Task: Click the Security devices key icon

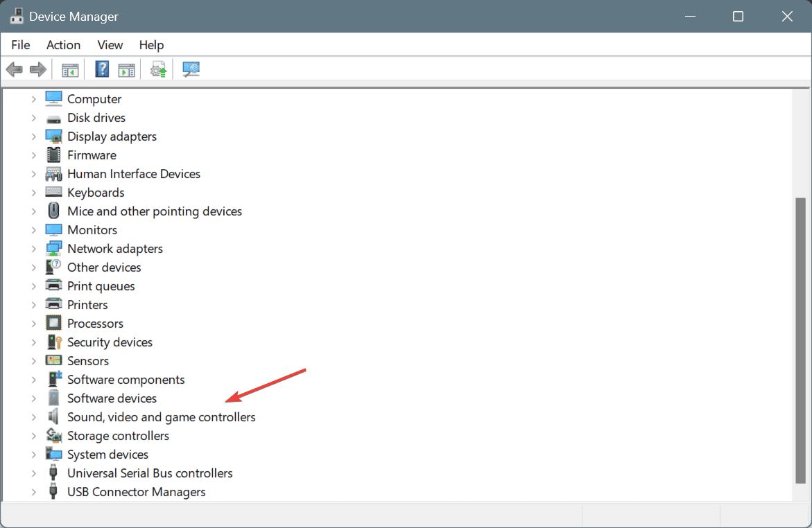Action: pyautogui.click(x=54, y=342)
